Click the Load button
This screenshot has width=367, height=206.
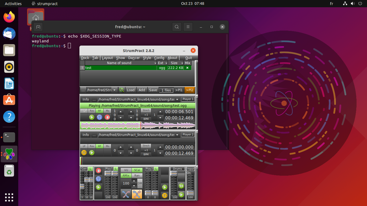(131, 90)
